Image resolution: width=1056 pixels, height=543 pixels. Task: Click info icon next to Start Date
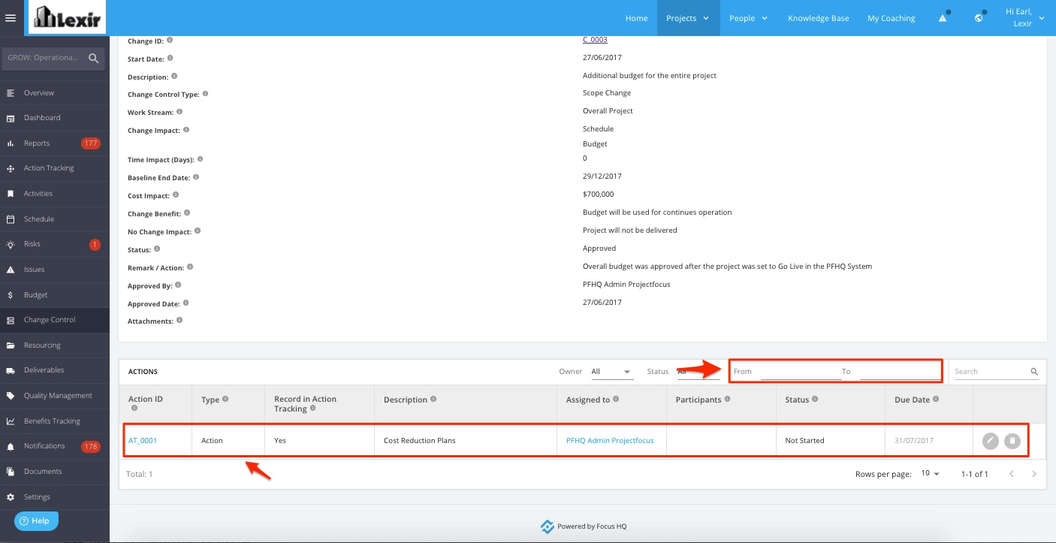170,58
